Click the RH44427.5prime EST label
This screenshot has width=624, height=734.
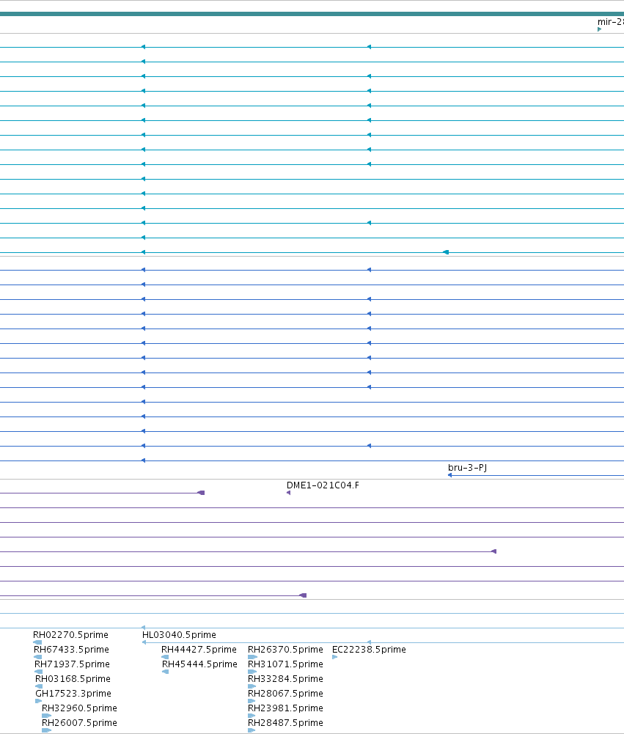pos(199,649)
